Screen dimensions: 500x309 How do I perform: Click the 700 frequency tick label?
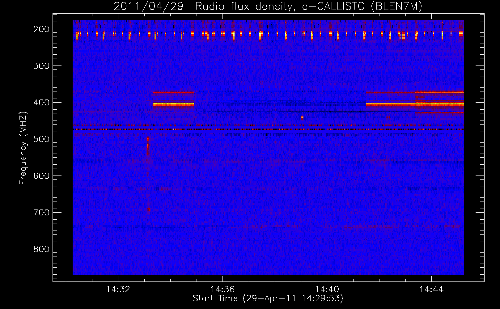41,213
